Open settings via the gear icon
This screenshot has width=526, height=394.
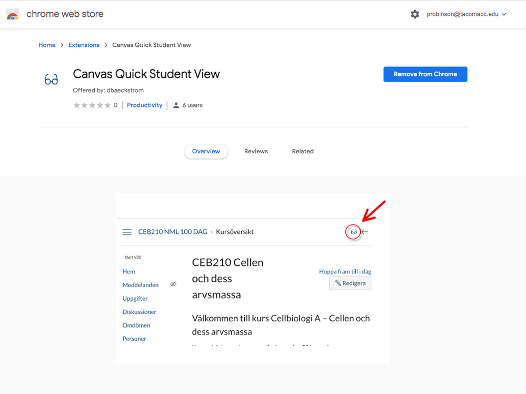(415, 14)
